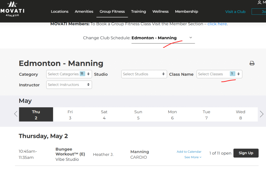Expand the Change Club Schedule dropdown
Screen dimensions: 266x176
click(x=163, y=38)
